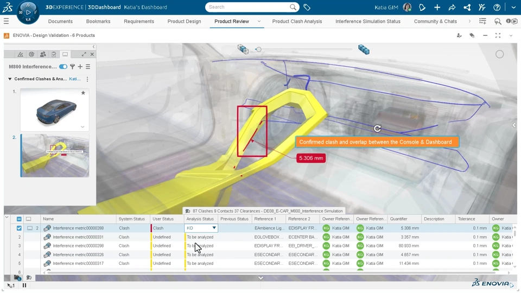This screenshot has height=293, width=521.
Task: Click the Confirmed clash annotation label
Action: [x=377, y=142]
